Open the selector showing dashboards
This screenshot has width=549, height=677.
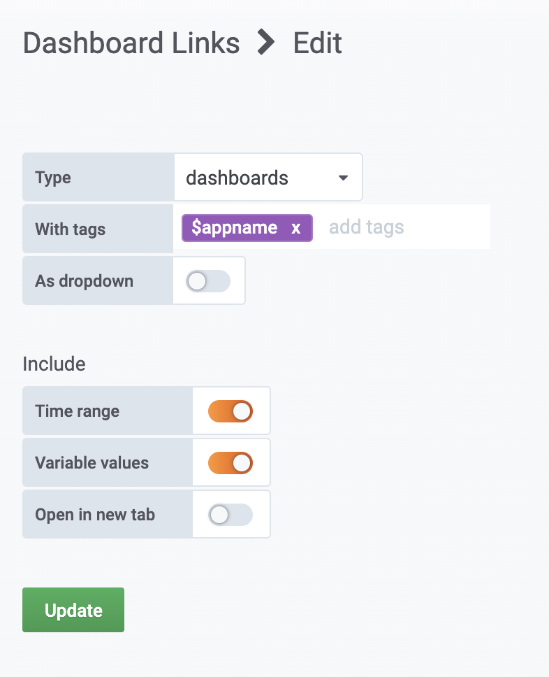pyautogui.click(x=268, y=177)
